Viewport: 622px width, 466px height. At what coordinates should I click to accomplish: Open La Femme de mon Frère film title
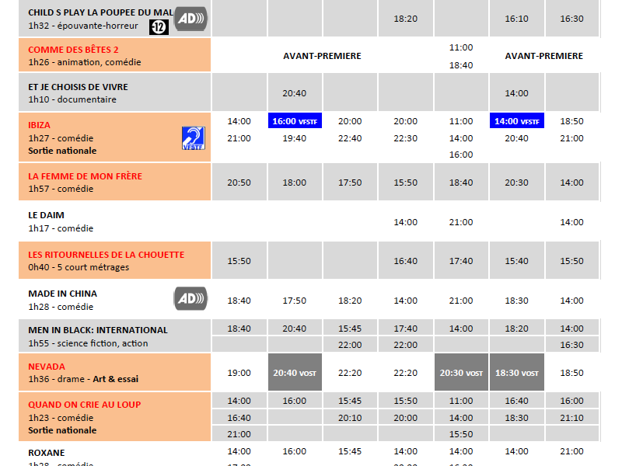pos(86,176)
